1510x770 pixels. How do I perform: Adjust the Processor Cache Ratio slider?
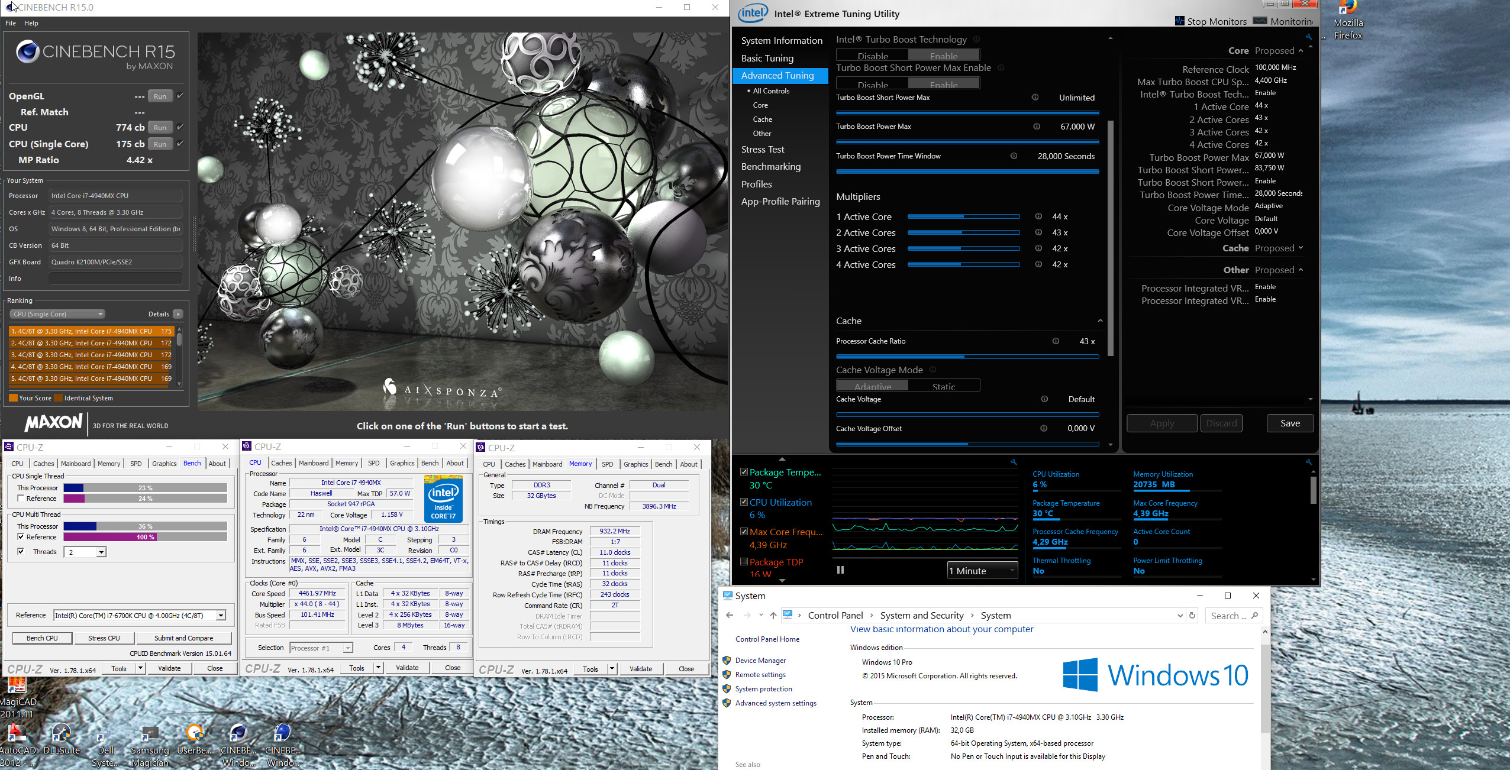(967, 357)
